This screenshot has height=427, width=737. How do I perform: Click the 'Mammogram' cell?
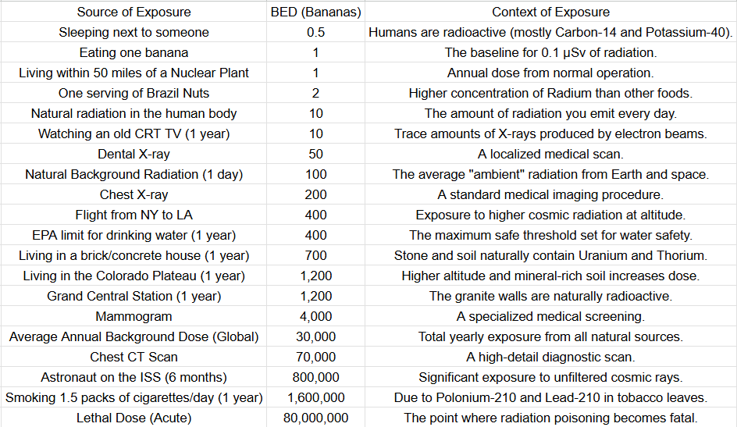point(134,316)
